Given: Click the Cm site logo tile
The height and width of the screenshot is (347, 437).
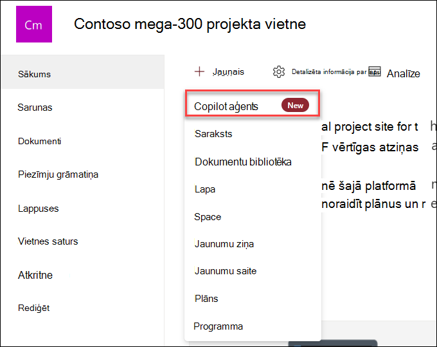Looking at the screenshot, I should 34,24.
